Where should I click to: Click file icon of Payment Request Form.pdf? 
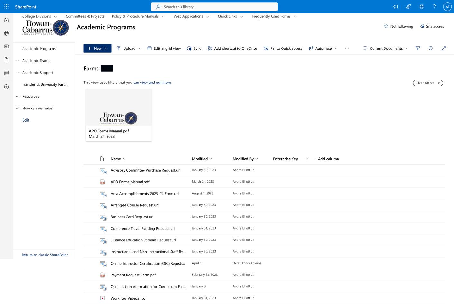coord(103,275)
